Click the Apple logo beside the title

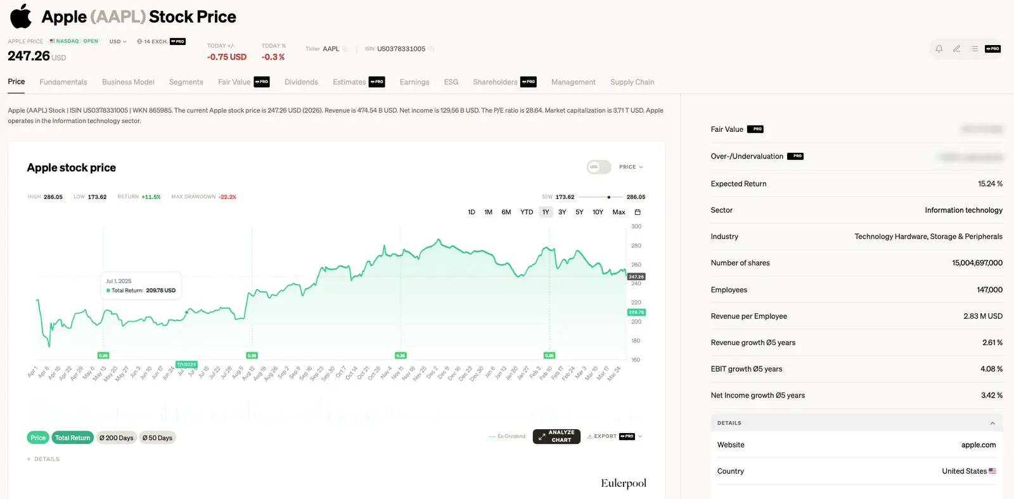21,16
